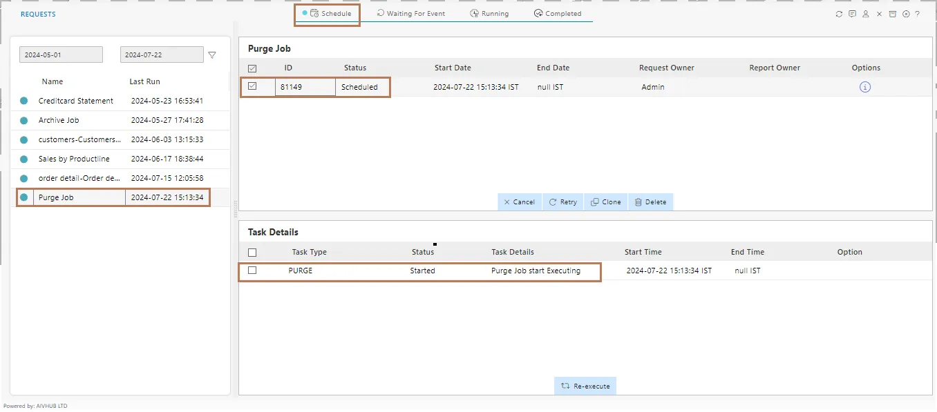This screenshot has width=937, height=412.
Task: Click Last Run column header
Action: pos(144,81)
